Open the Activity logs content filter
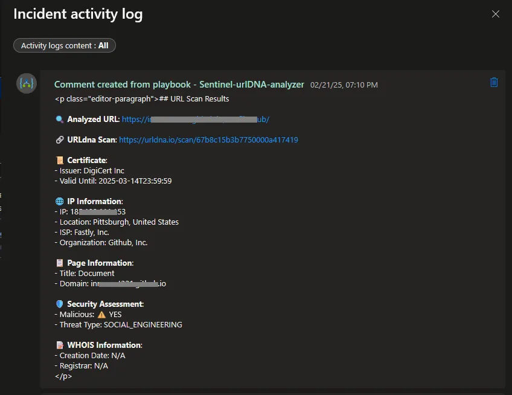Image resolution: width=512 pixels, height=395 pixels. point(64,45)
